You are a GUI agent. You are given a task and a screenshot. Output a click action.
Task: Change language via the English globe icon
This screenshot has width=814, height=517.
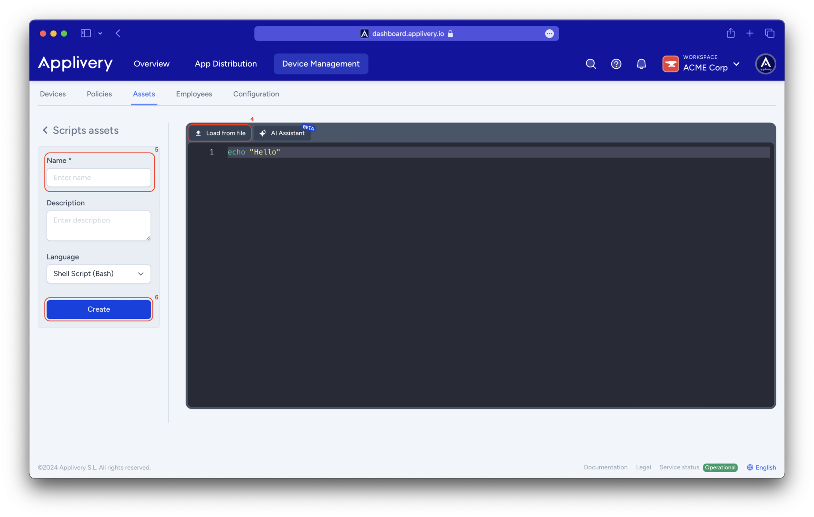tap(750, 467)
